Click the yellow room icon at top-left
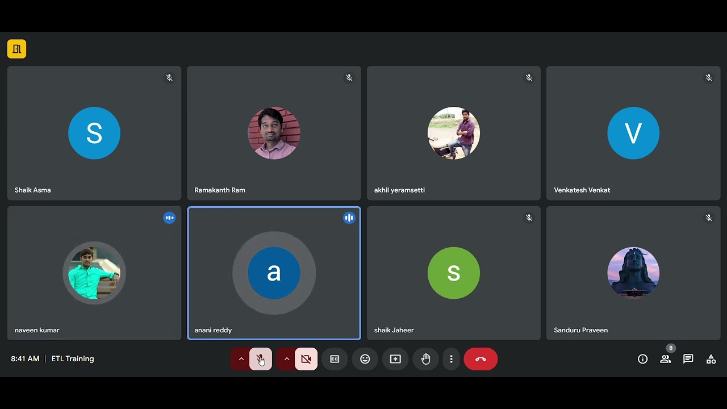This screenshot has width=727, height=409. pyautogui.click(x=16, y=49)
